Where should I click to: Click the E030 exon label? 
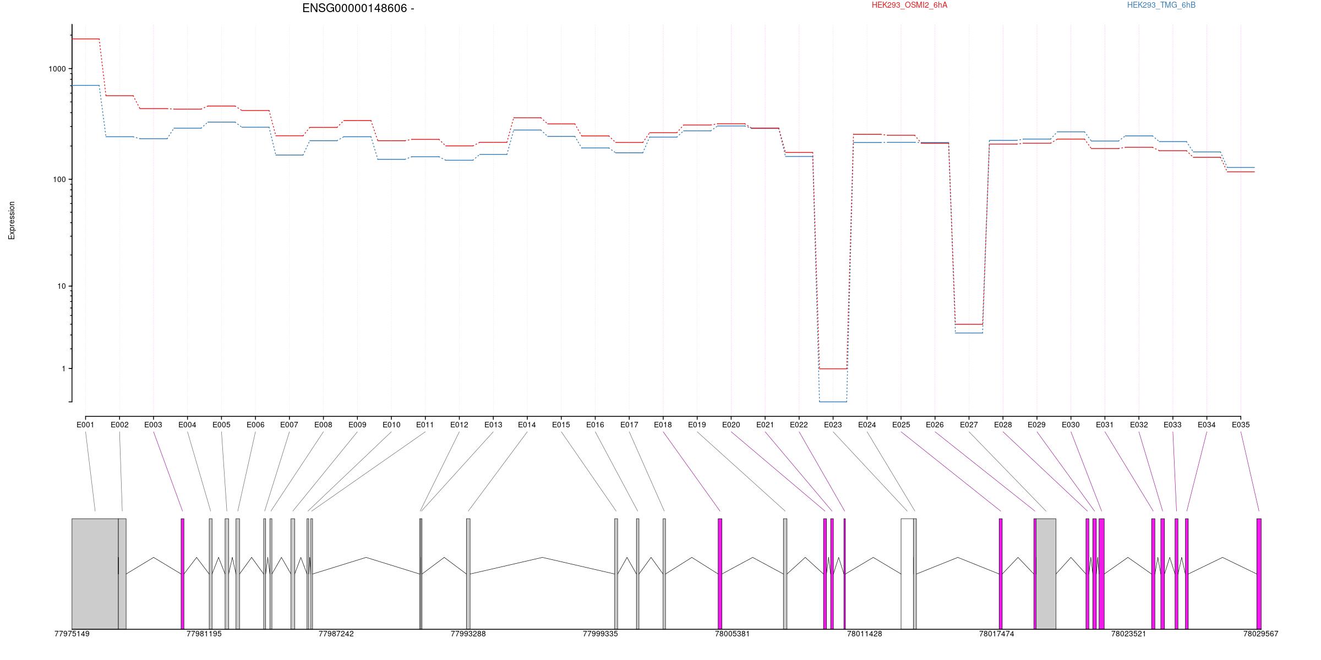pyautogui.click(x=1071, y=425)
